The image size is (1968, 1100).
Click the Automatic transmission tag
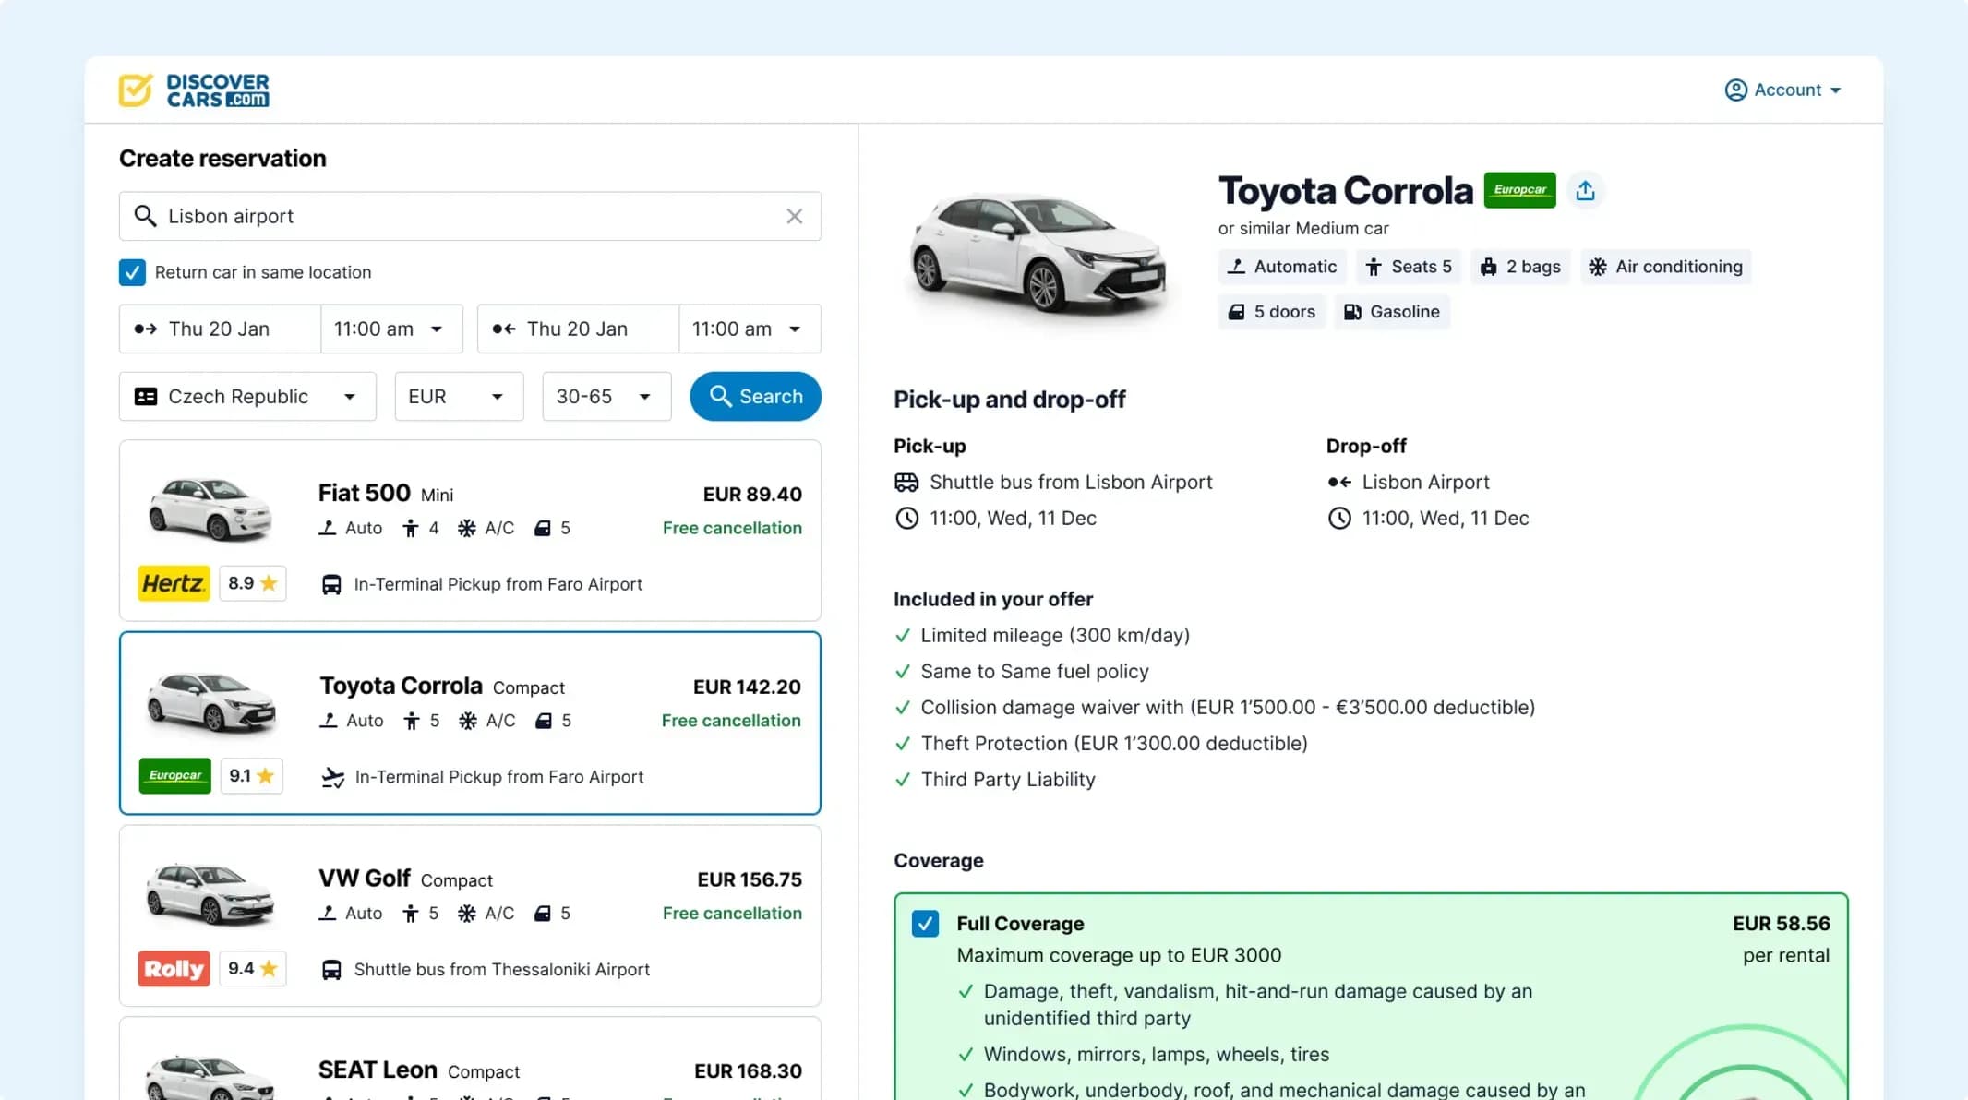click(x=1282, y=267)
